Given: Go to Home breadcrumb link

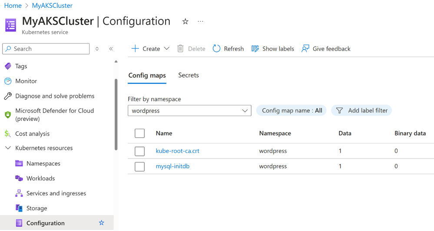Looking at the screenshot, I should tap(13, 6).
